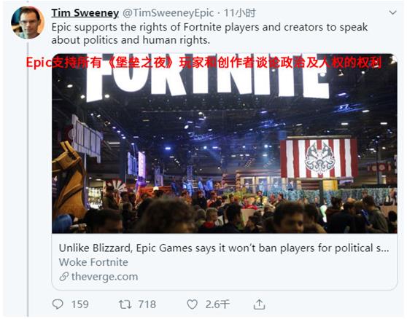Visit the theverge.com domain link
This screenshot has width=407, height=319.
coord(104,277)
